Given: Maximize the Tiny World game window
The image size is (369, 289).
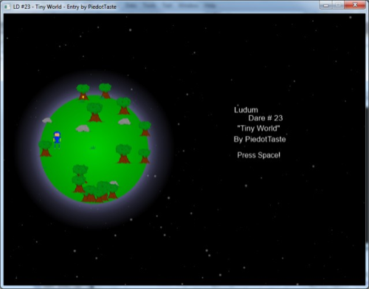Looking at the screenshot, I should click(x=338, y=5).
